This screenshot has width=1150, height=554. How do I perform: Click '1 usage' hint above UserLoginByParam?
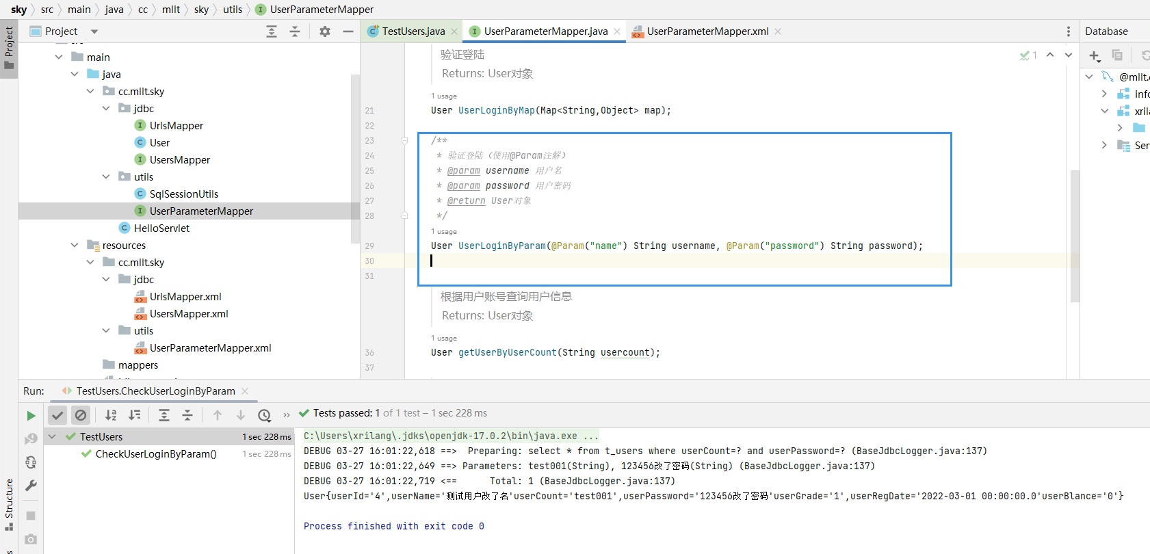tap(444, 231)
